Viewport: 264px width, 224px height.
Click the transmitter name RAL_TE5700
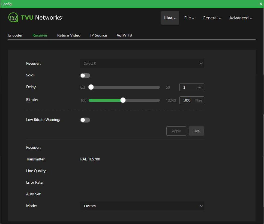click(90, 159)
